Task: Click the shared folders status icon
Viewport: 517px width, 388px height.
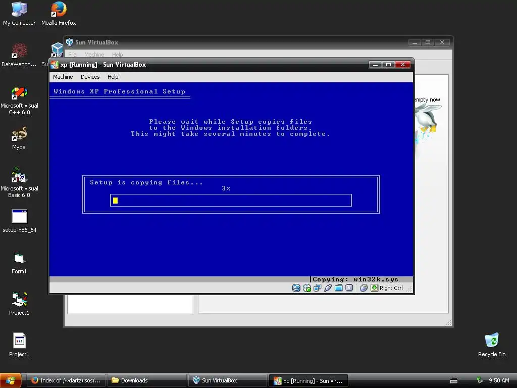Action: click(x=338, y=288)
